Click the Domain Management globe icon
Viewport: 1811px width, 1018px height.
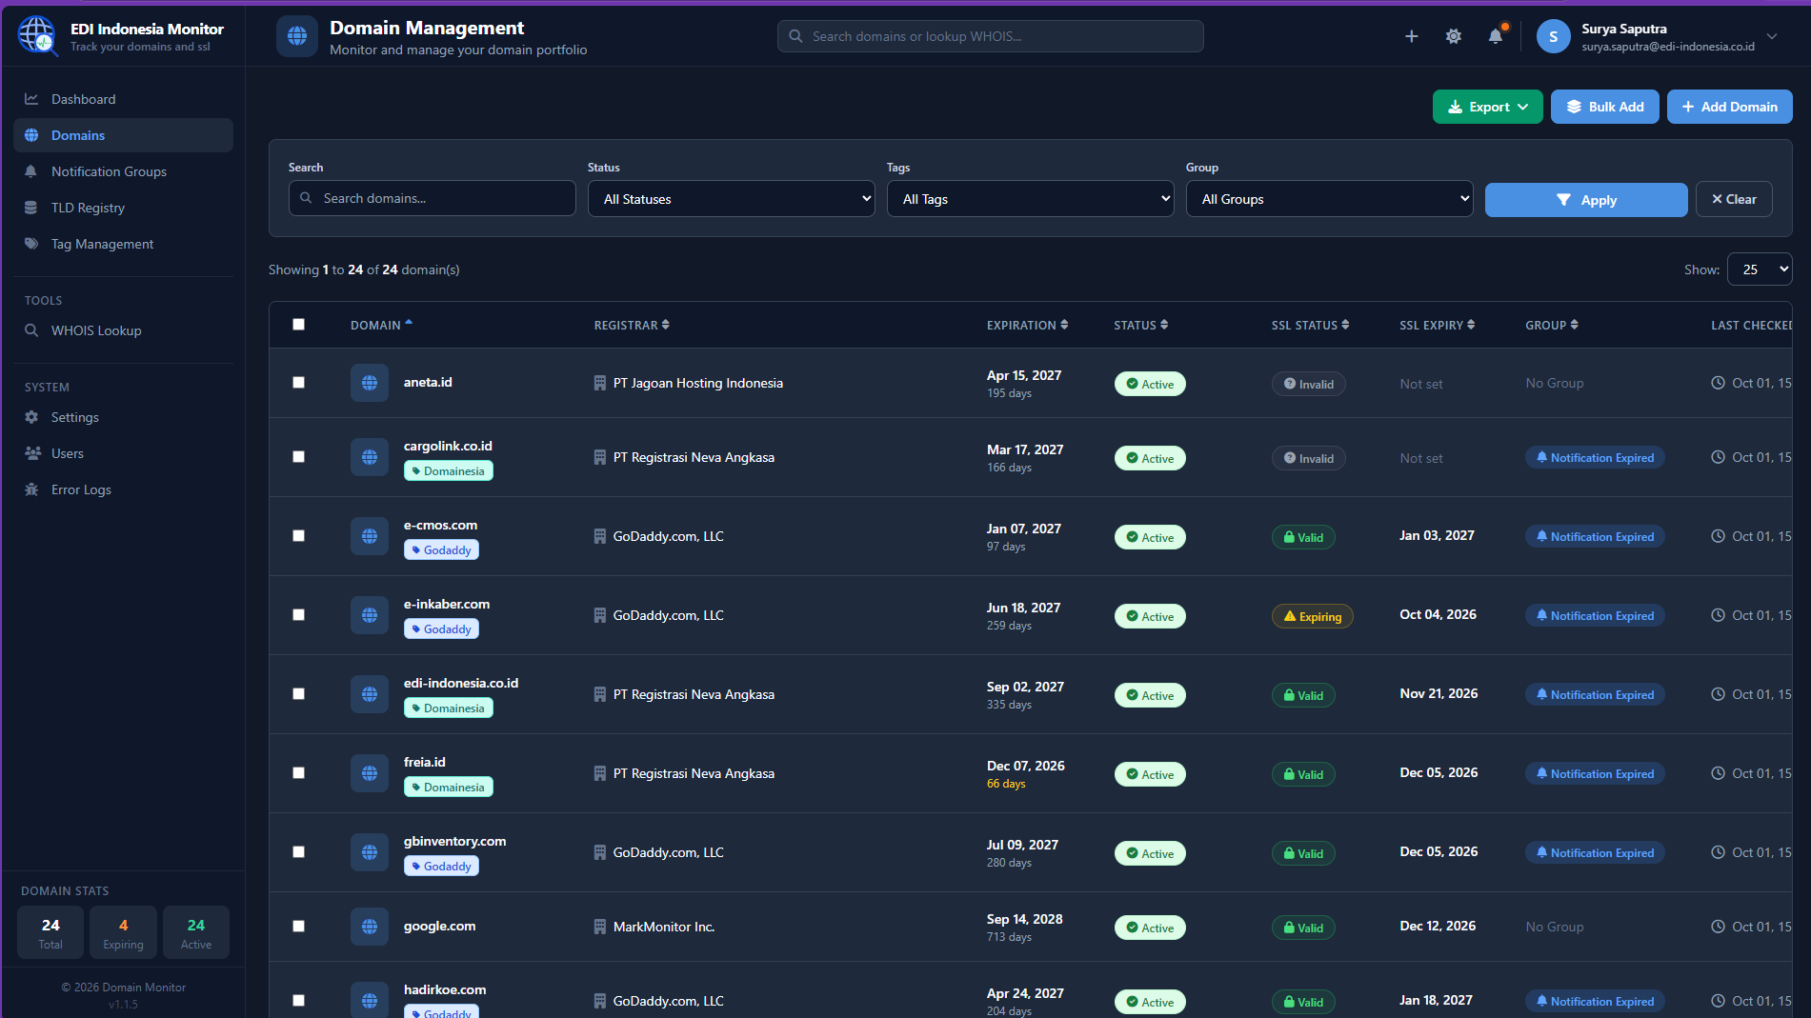coord(297,36)
